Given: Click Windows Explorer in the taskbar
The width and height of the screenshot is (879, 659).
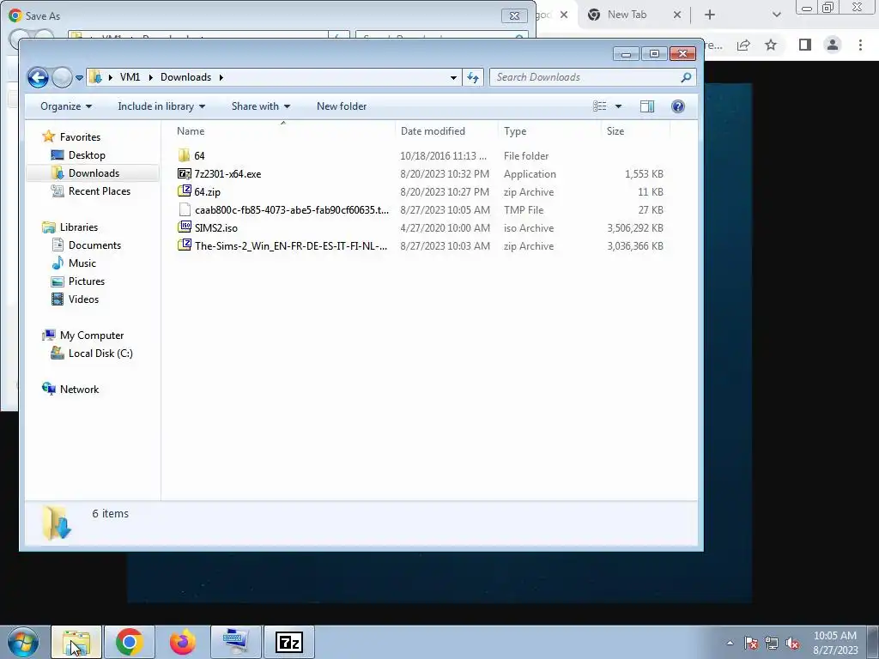Looking at the screenshot, I should [76, 642].
